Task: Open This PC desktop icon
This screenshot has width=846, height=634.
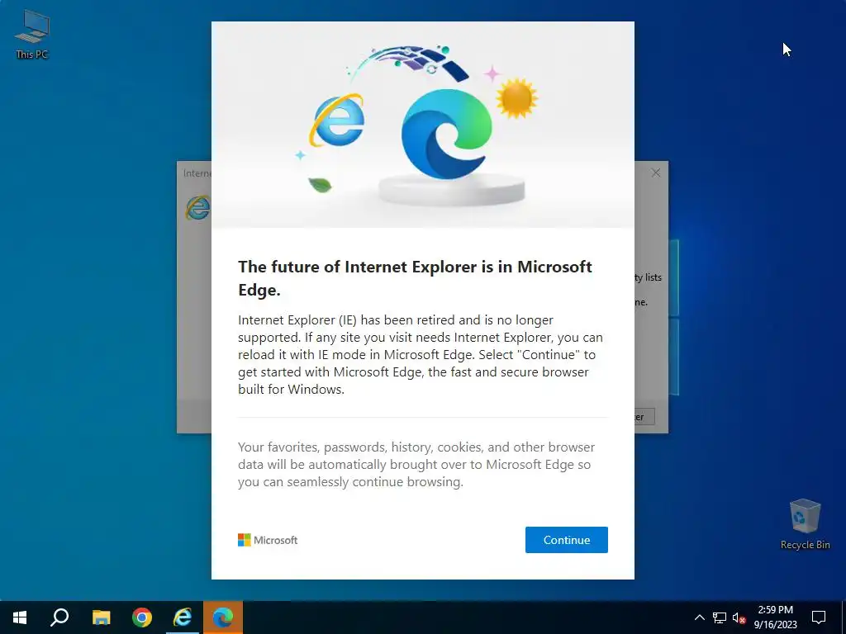Action: [32, 35]
